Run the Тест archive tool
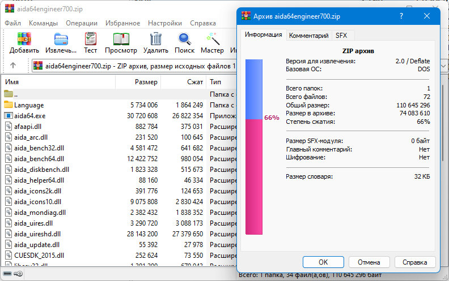449x281 pixels. [x=91, y=39]
